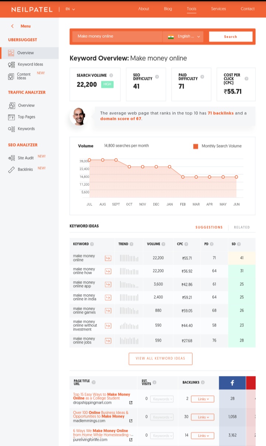Image resolution: width=266 pixels, height=446 pixels.
Task: Open About in top navigation
Action: (x=144, y=9)
